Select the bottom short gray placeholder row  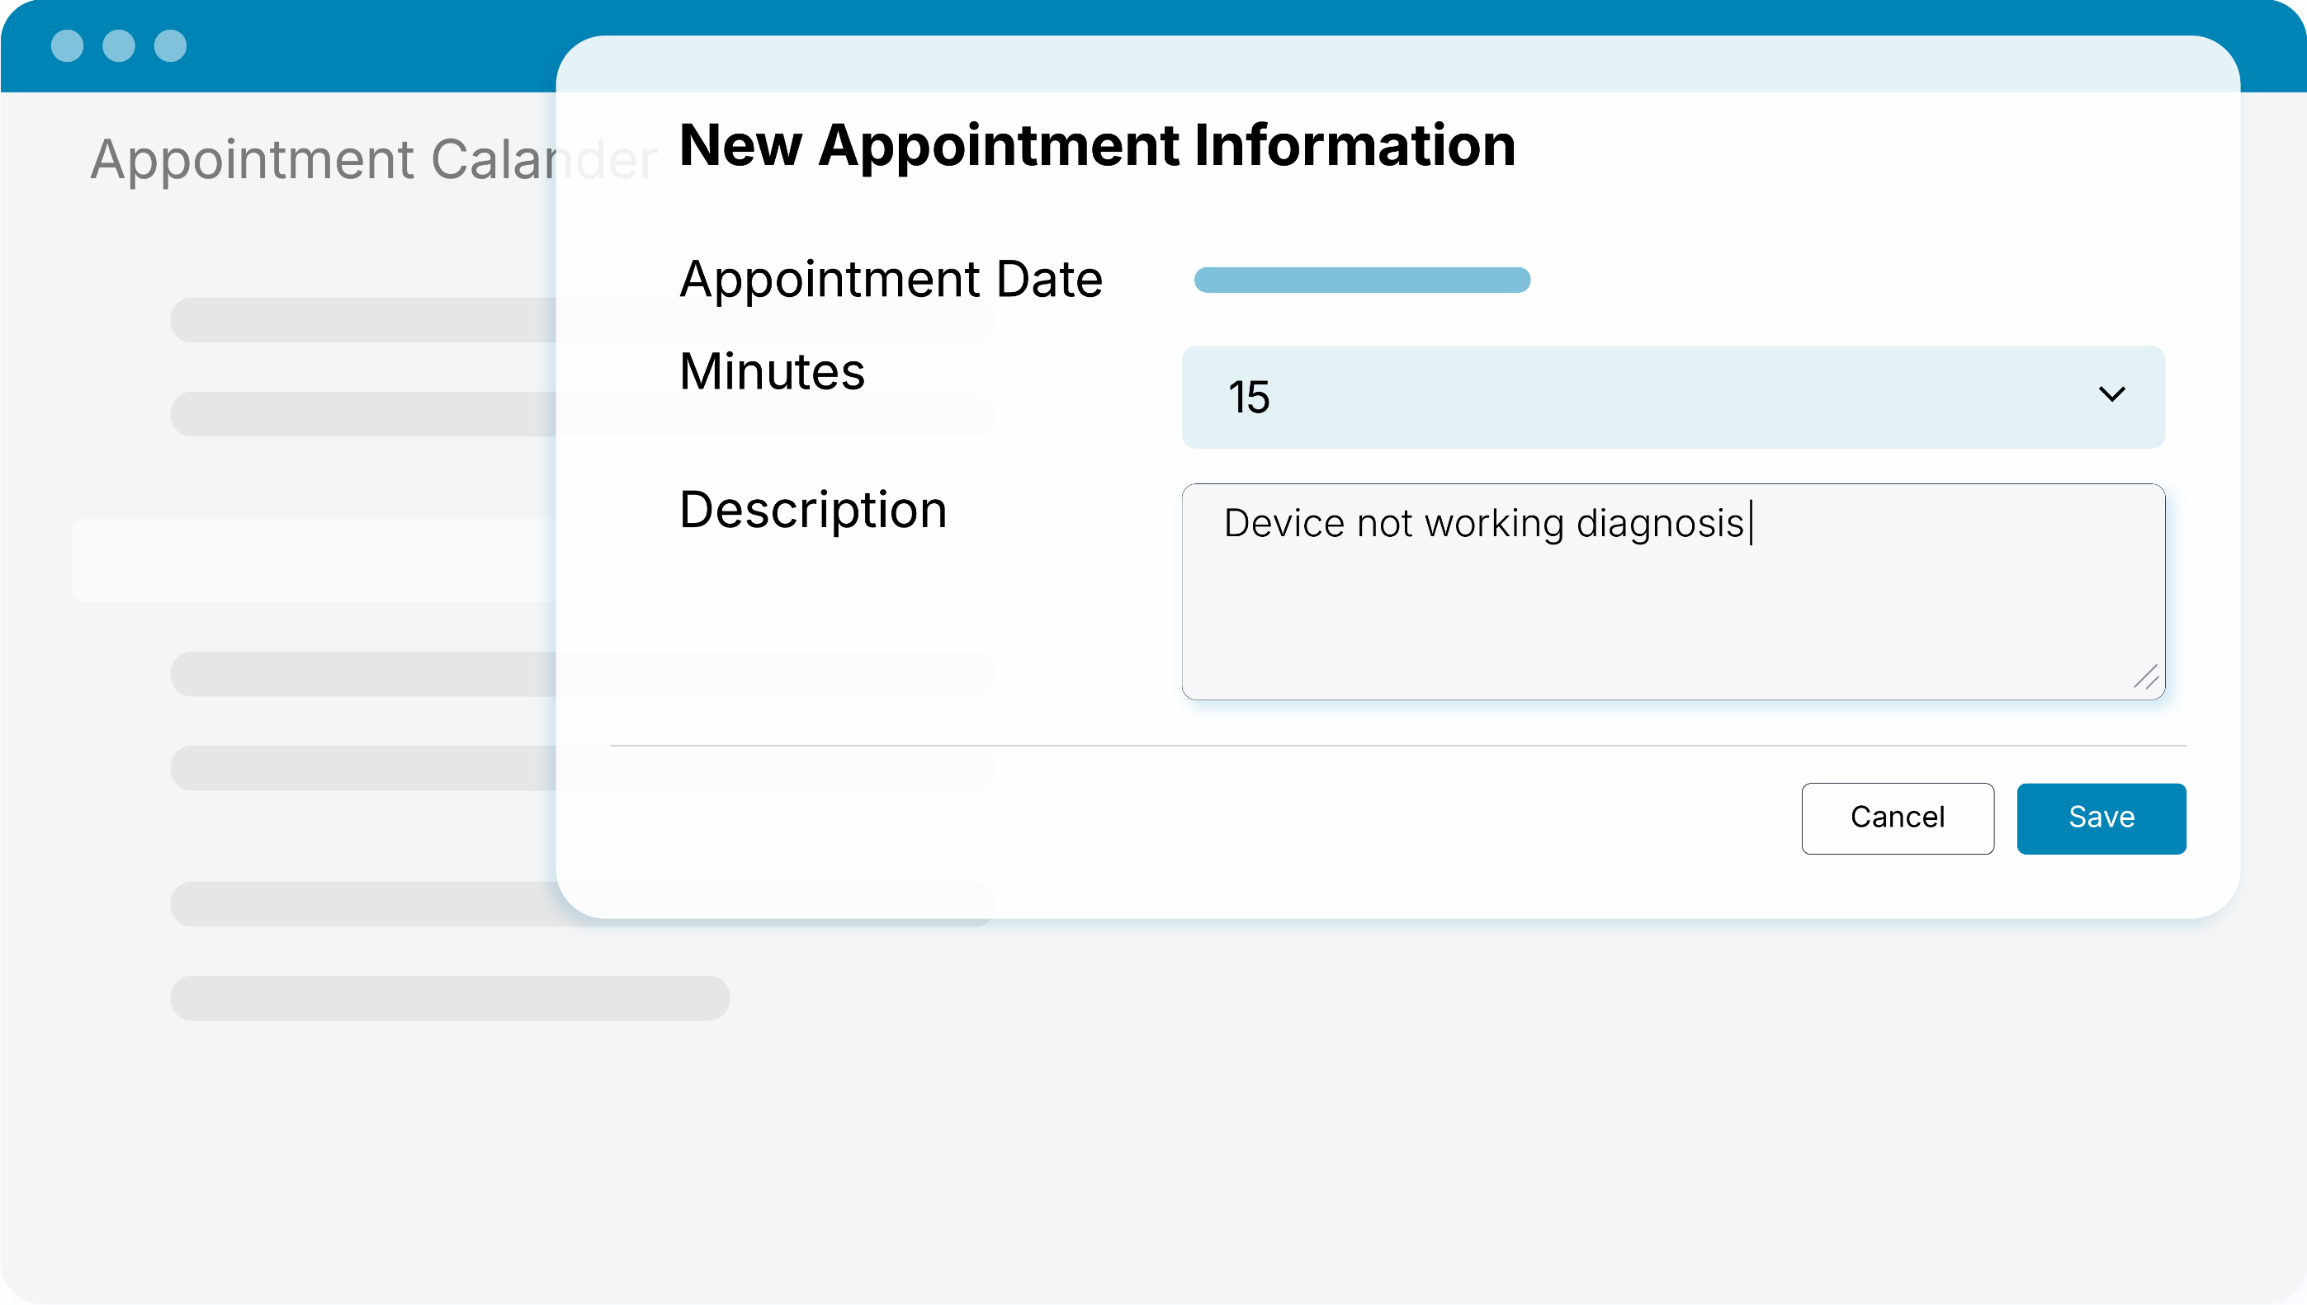450,998
